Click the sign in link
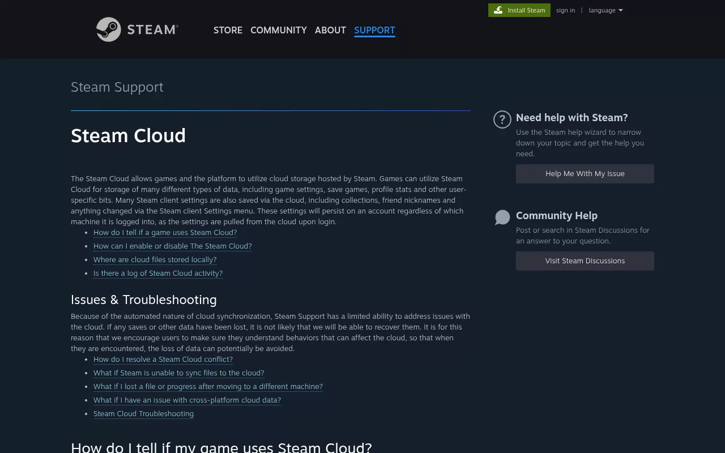 point(565,10)
